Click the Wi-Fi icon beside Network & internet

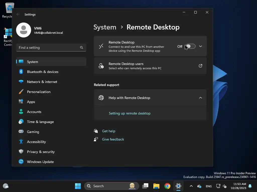coord(21,81)
